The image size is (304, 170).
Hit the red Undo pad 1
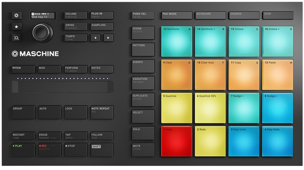point(176,141)
